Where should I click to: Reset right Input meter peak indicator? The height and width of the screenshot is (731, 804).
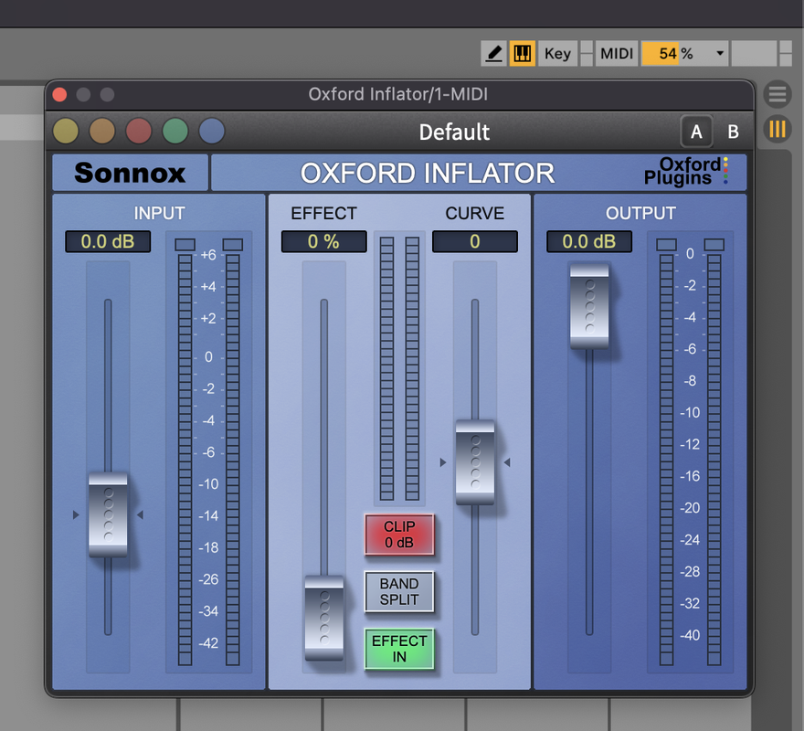233,245
